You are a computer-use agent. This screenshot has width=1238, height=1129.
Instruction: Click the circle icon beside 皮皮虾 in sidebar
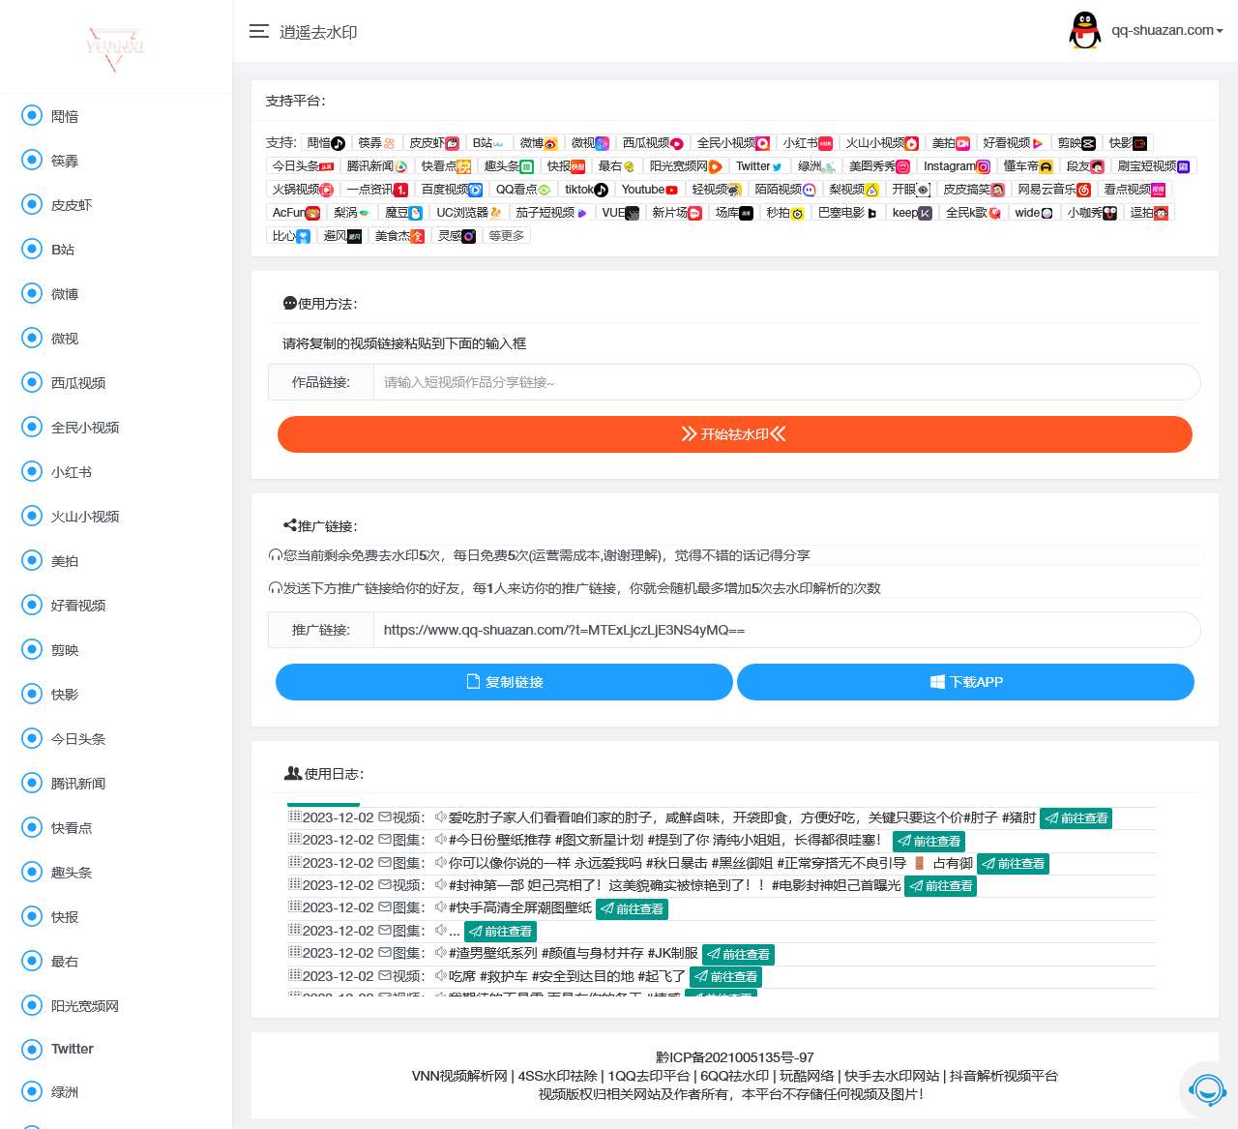(32, 204)
